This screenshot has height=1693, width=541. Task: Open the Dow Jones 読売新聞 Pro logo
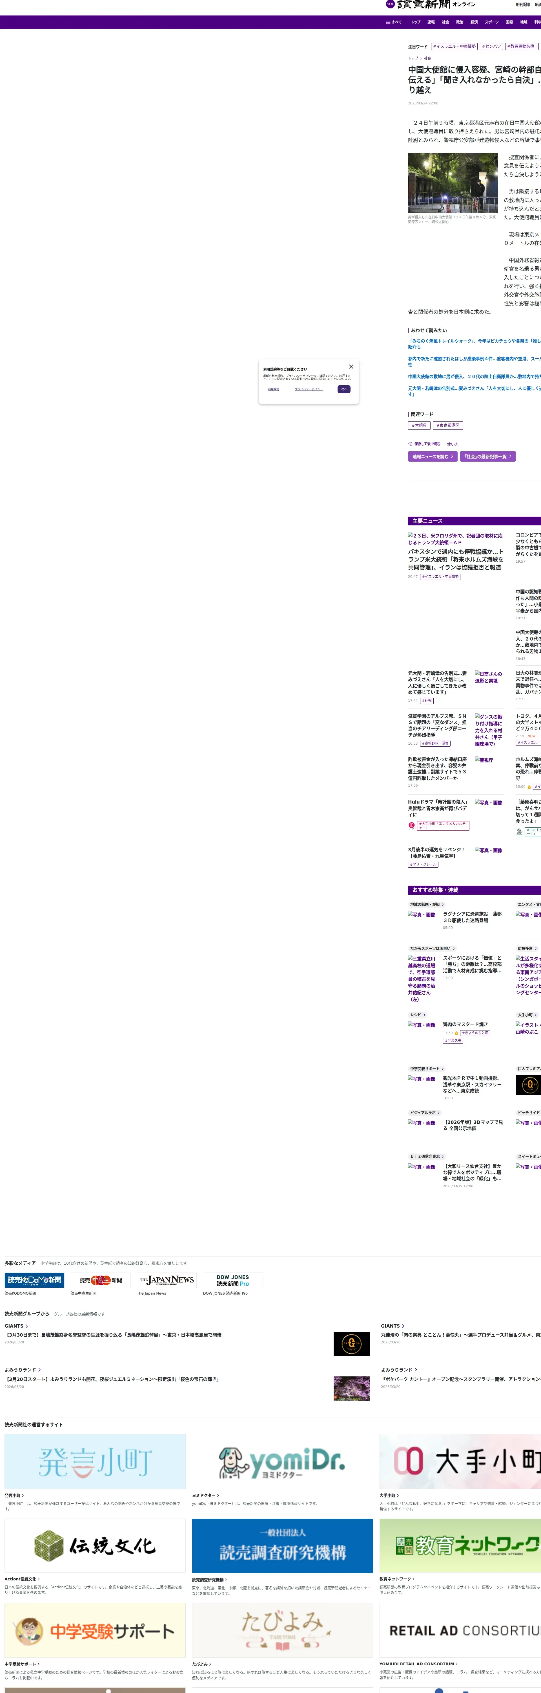(x=232, y=1280)
